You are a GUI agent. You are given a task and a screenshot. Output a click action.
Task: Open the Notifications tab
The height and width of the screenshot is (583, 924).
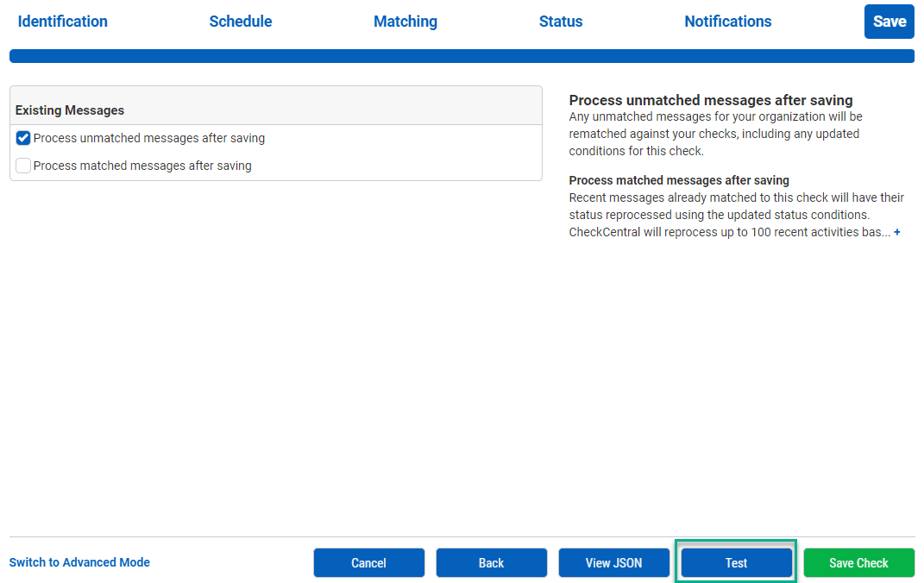727,21
